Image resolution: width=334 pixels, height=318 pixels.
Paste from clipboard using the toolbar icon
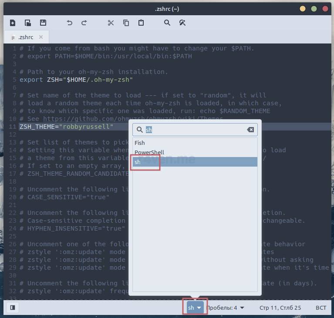tap(141, 23)
